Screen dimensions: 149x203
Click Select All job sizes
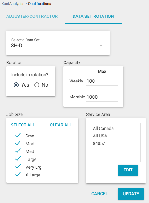pos(23,125)
